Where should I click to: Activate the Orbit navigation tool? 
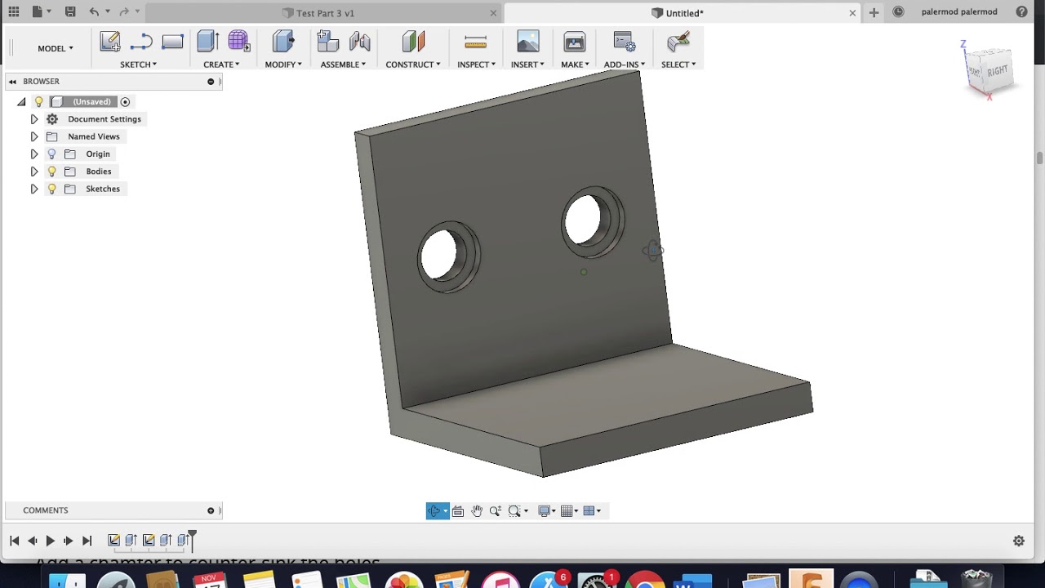pyautogui.click(x=434, y=511)
